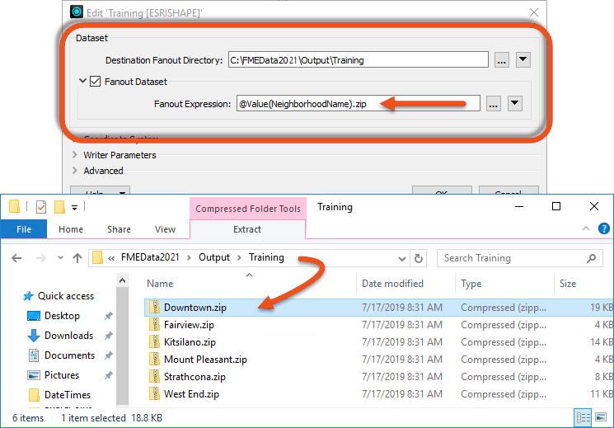614x428 pixels.
Task: Go back using the Back arrow
Action: (16, 258)
